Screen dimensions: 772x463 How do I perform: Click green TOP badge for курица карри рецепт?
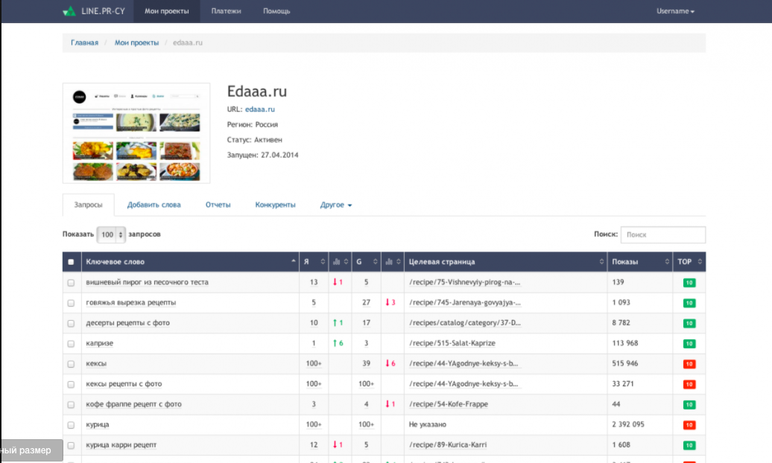689,445
